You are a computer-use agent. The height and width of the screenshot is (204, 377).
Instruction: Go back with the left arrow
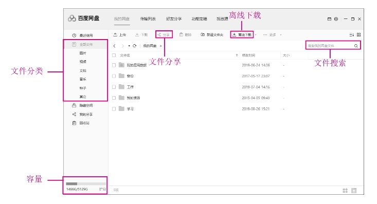115,46
